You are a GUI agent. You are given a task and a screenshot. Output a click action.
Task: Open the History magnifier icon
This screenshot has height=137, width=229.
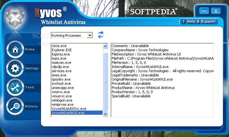click(x=15, y=106)
